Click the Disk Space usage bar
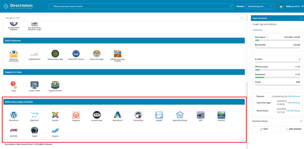This screenshot has width=304, height=149. 278,40
